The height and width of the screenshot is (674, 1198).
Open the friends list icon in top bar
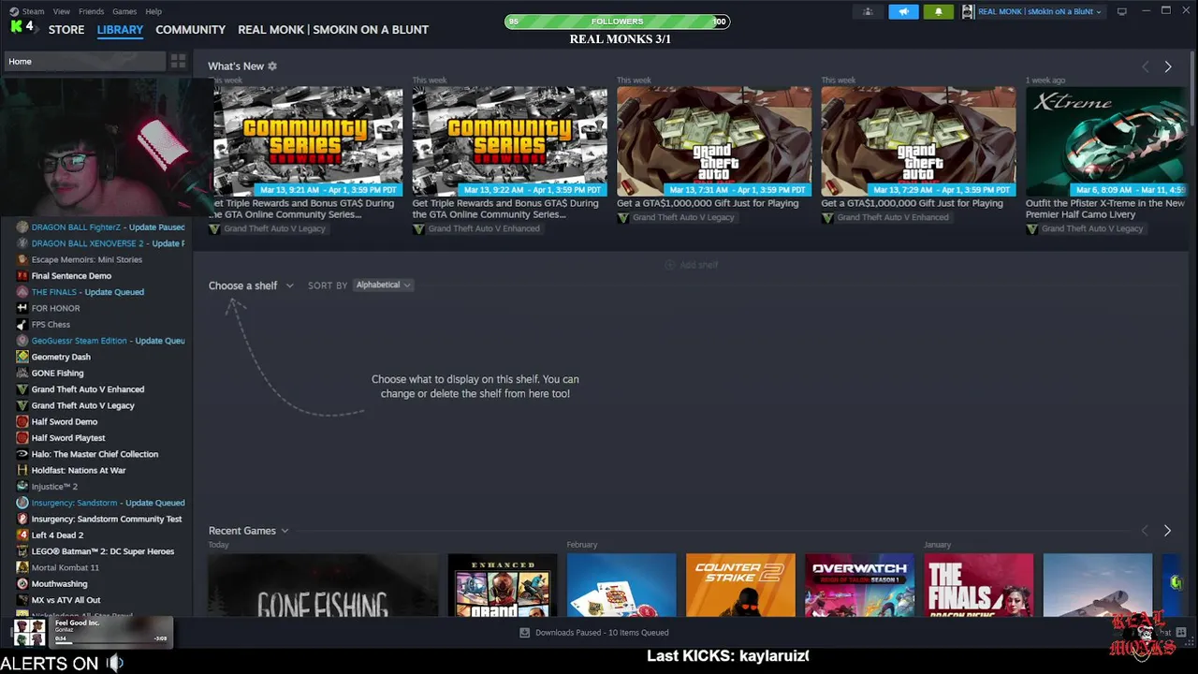pyautogui.click(x=868, y=11)
